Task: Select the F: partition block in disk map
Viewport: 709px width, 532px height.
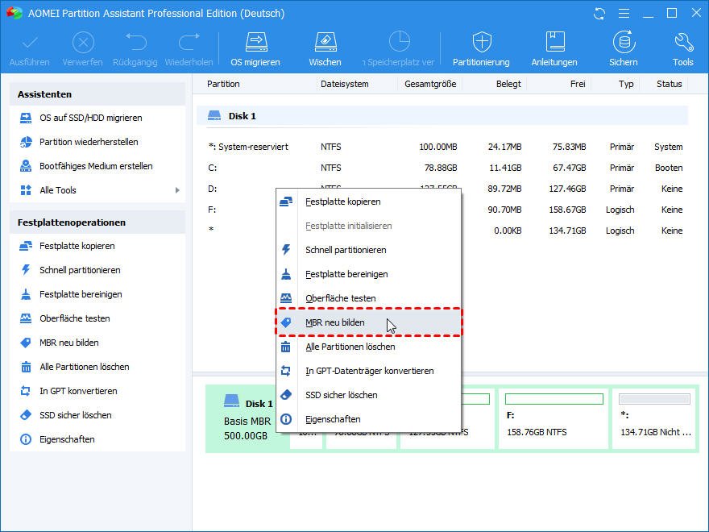Action: [552, 419]
